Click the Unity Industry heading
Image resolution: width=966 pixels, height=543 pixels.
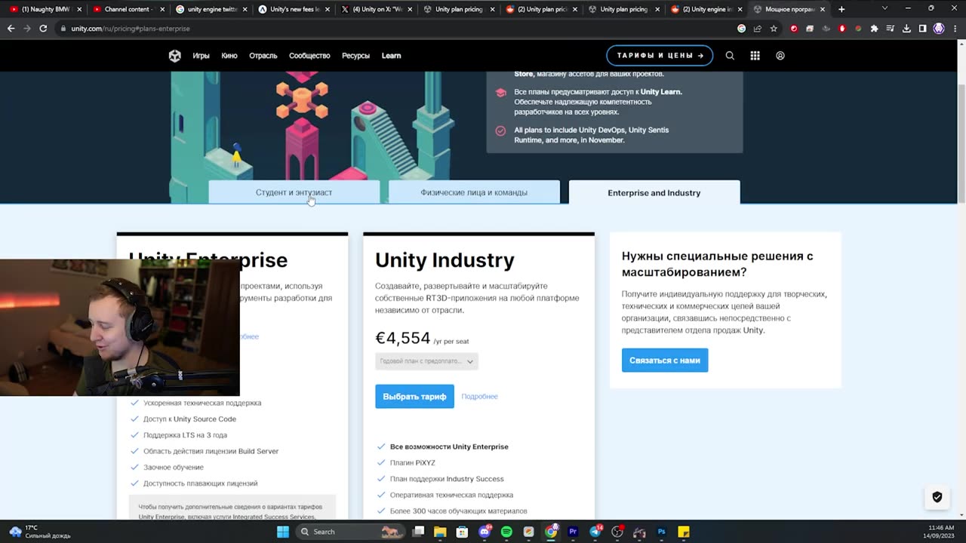click(x=445, y=260)
